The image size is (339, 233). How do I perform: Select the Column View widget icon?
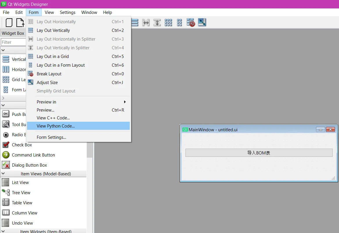[6, 213]
